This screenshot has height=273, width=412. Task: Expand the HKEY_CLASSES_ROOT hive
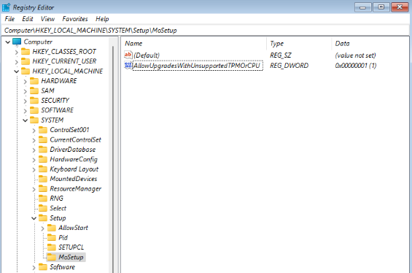(x=16, y=52)
